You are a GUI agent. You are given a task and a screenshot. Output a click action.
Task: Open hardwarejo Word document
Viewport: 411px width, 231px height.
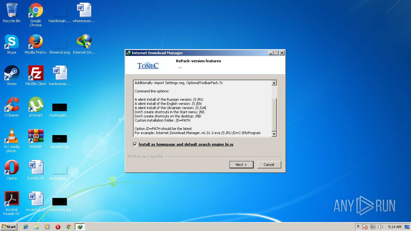point(60,76)
